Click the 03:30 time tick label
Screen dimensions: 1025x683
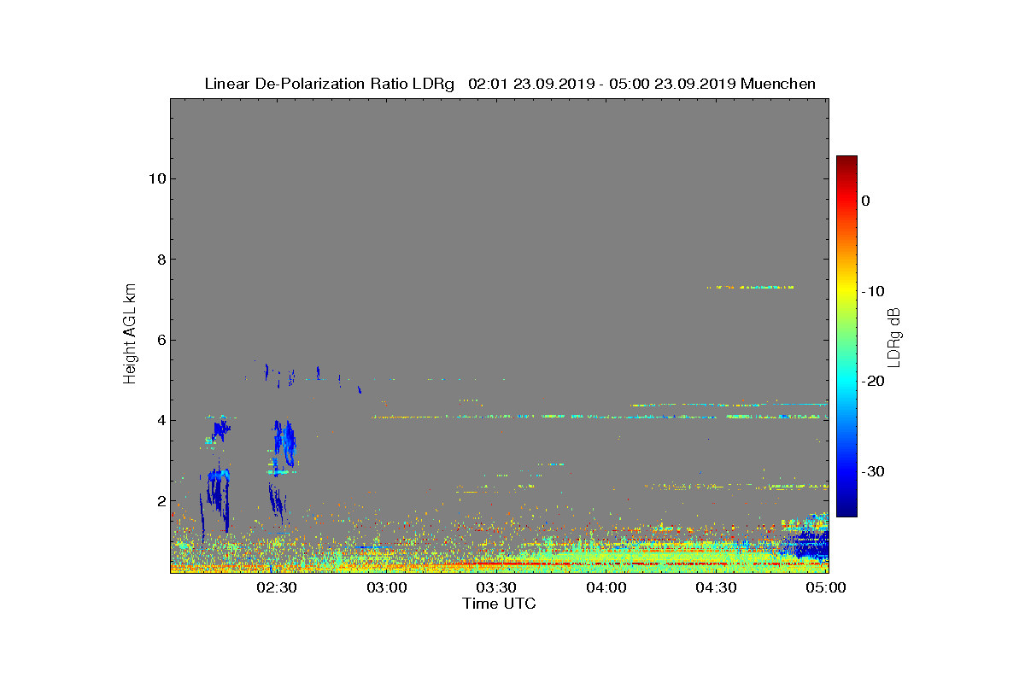(x=496, y=587)
